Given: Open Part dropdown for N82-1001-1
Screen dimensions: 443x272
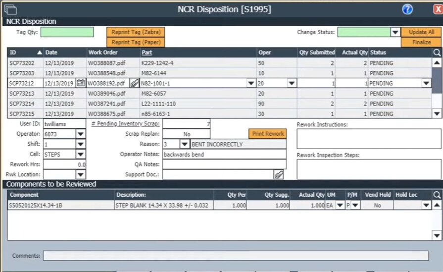Looking at the screenshot, I should (x=250, y=83).
